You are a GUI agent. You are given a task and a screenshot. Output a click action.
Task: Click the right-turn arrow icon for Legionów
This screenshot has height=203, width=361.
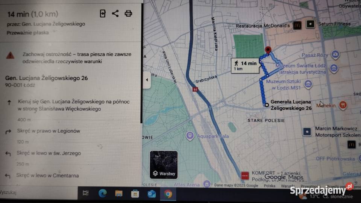[8, 132]
